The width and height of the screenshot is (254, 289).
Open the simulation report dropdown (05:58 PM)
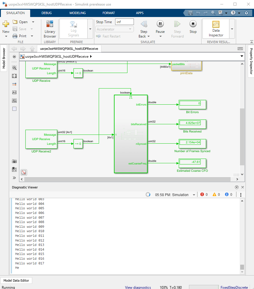(194, 195)
